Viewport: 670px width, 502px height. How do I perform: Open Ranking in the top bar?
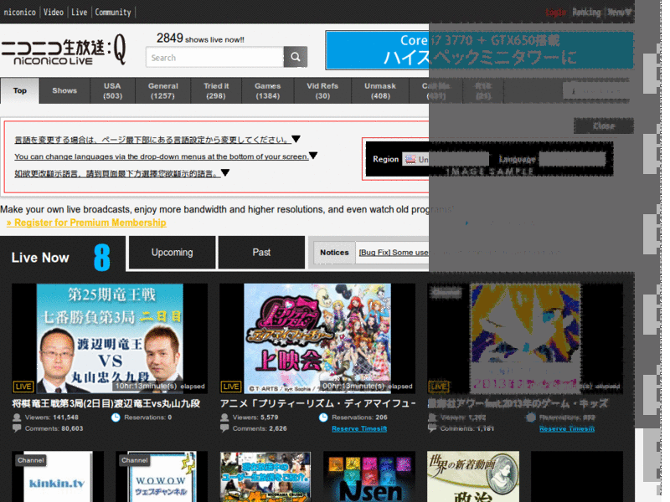click(x=586, y=13)
